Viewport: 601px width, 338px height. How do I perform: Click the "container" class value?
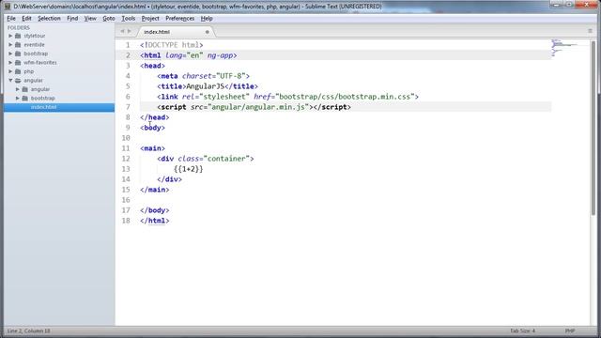pyautogui.click(x=226, y=159)
